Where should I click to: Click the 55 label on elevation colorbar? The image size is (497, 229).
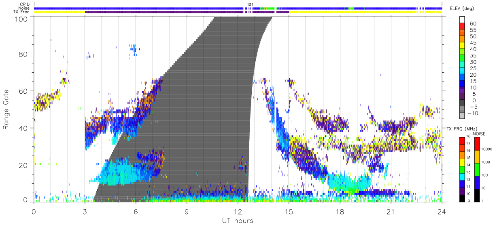[x=472, y=30]
